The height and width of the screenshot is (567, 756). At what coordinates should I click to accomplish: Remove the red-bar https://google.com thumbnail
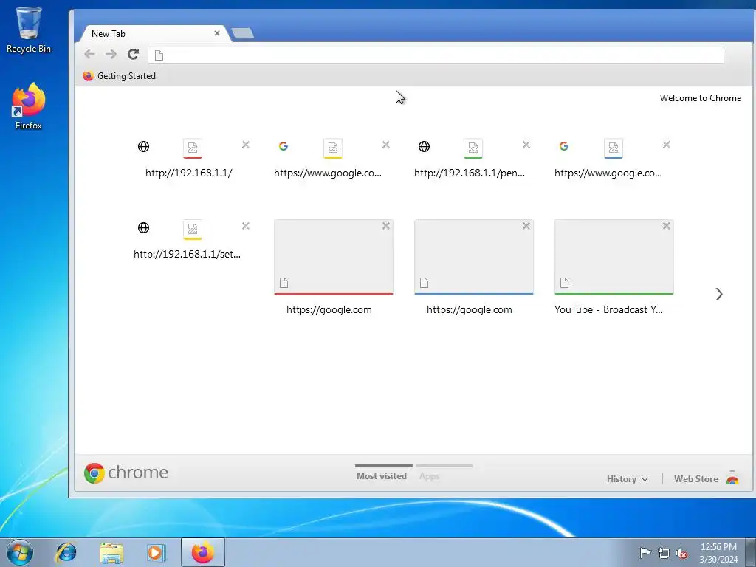385,226
